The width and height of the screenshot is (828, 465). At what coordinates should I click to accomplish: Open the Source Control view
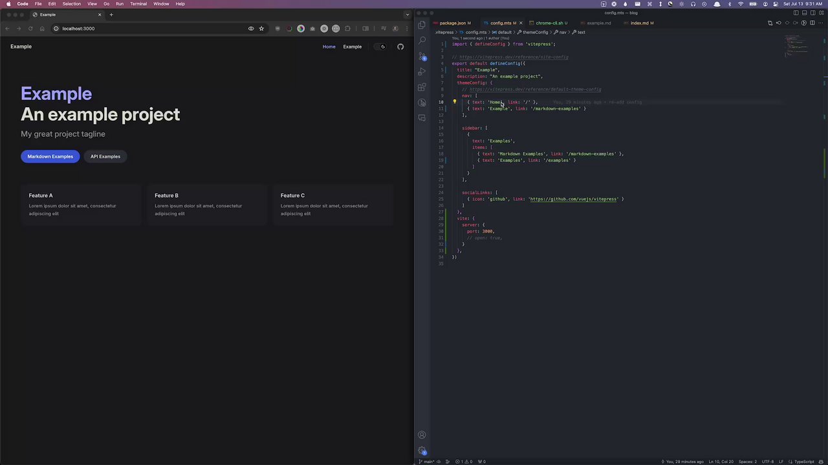422,56
